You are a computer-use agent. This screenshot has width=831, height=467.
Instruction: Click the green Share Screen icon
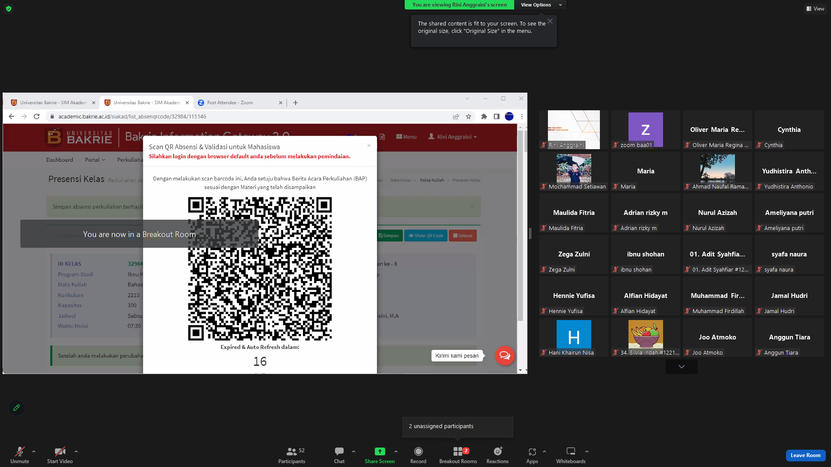coord(380,451)
